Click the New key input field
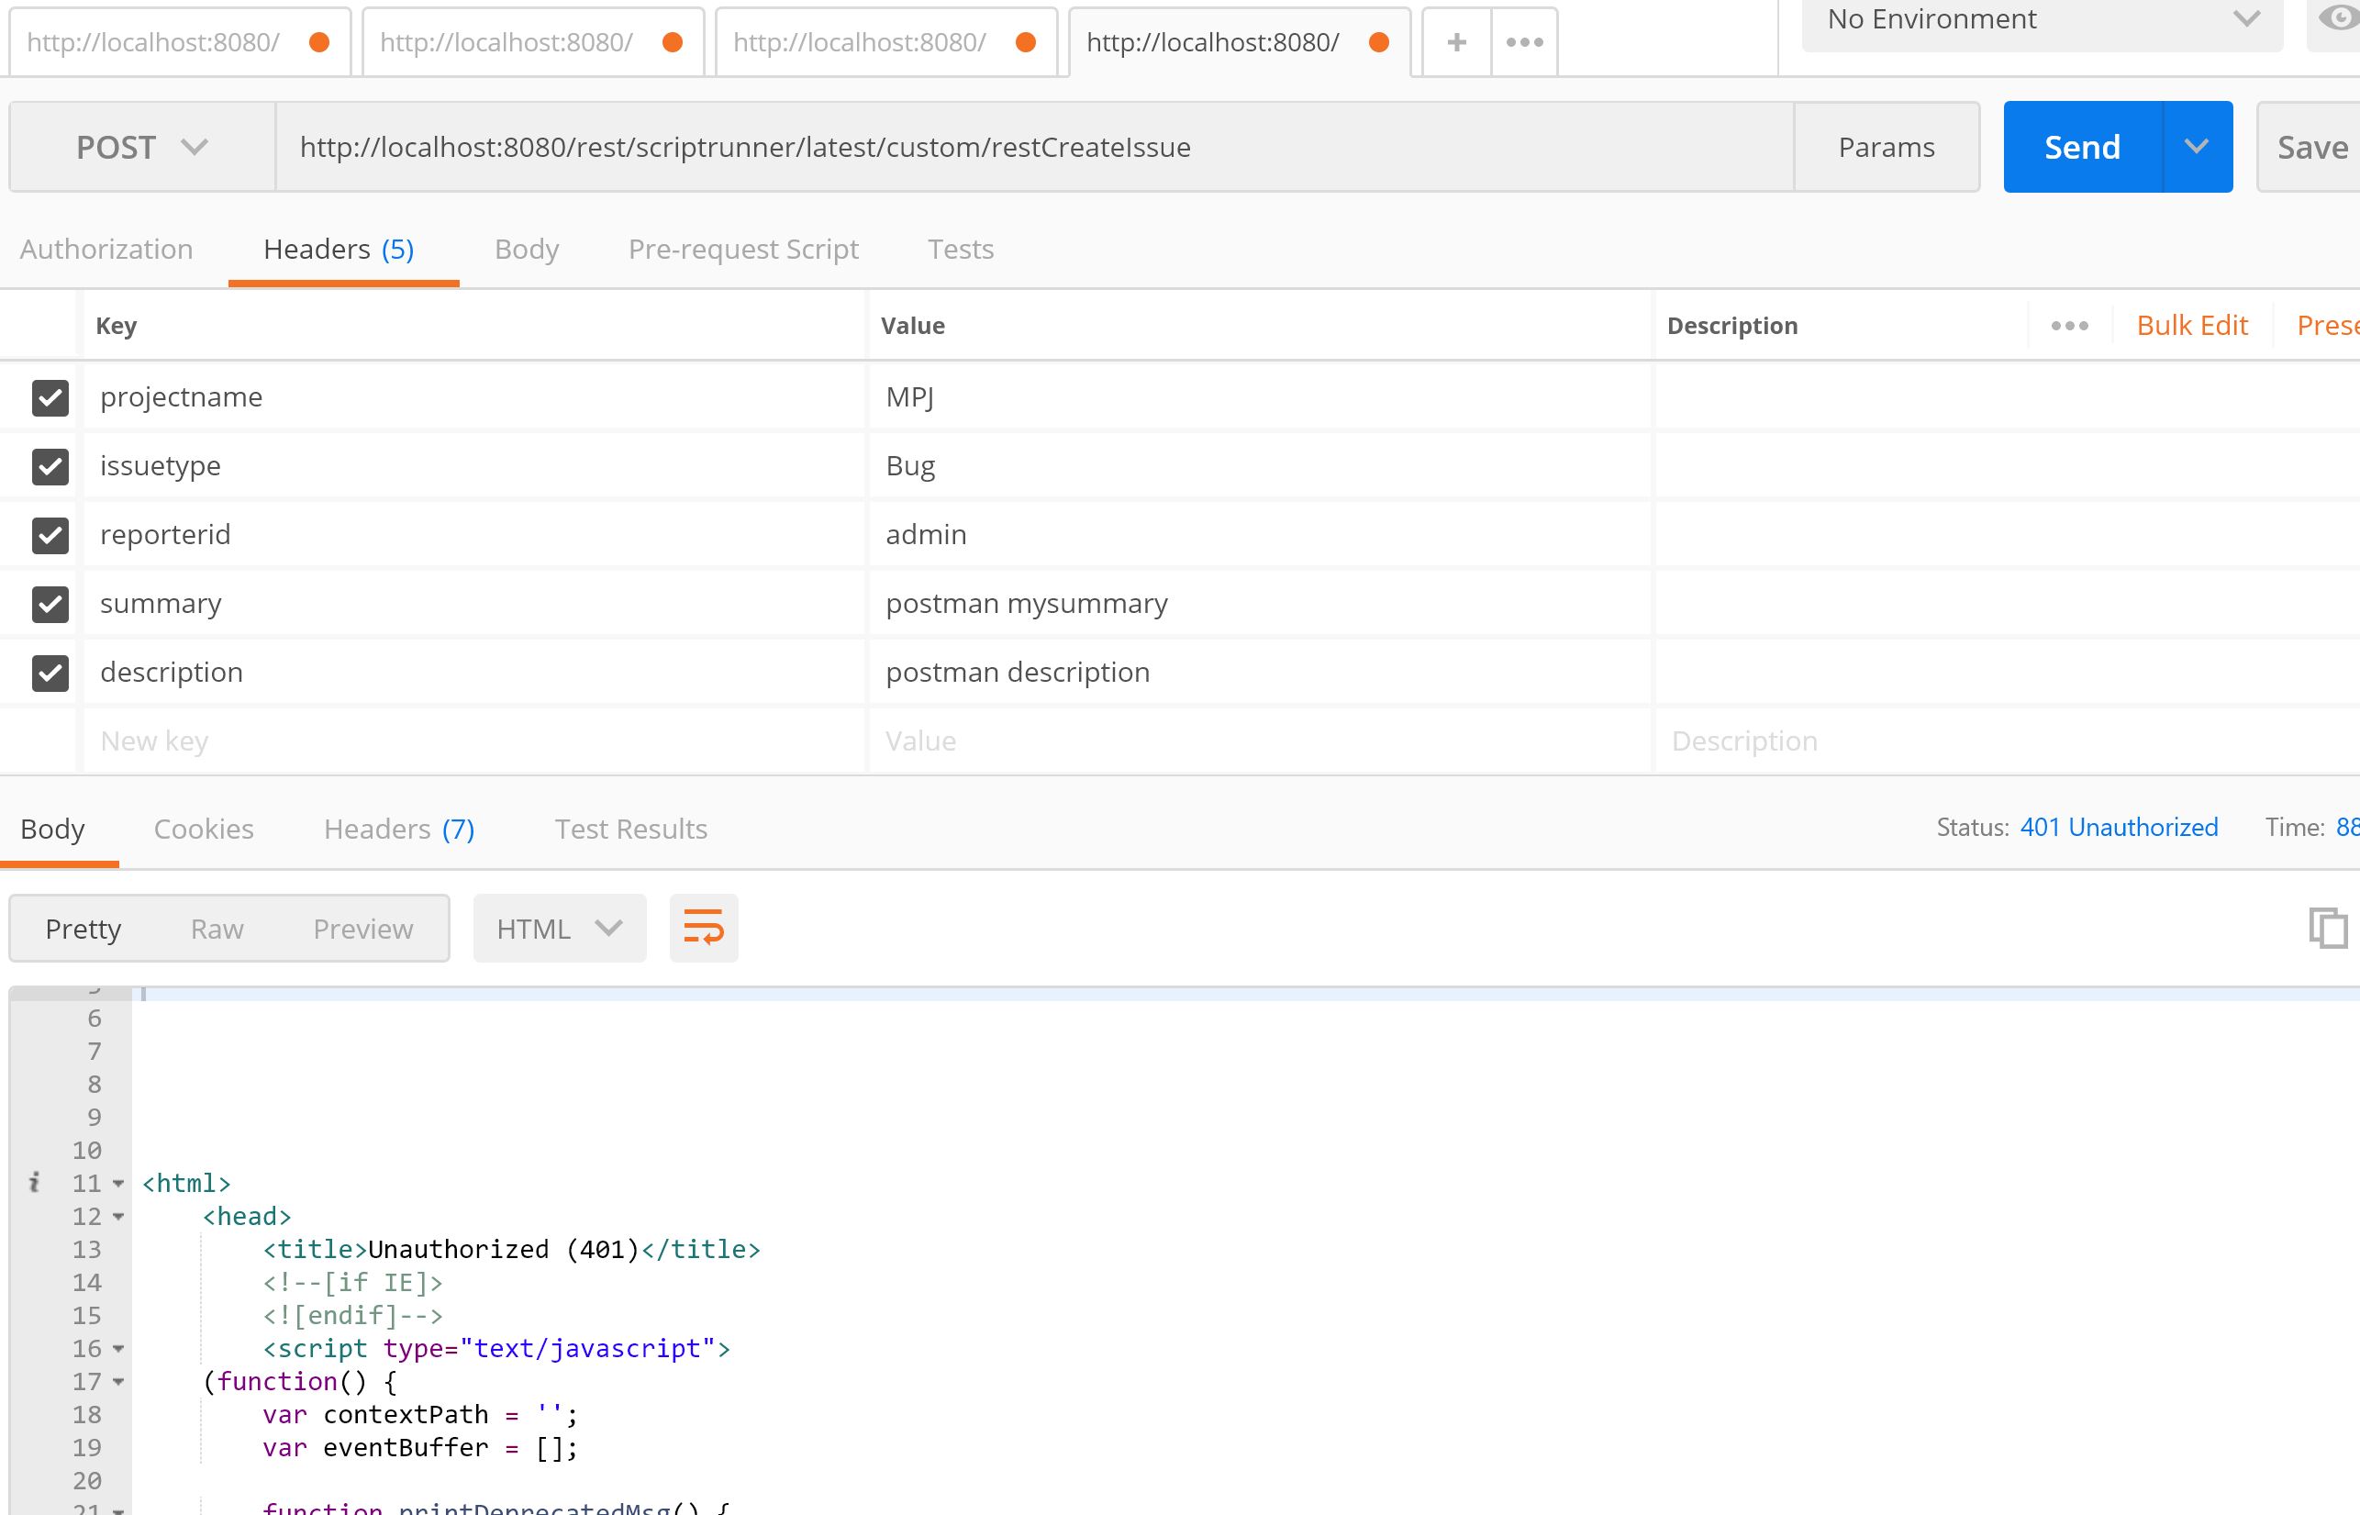 point(295,740)
